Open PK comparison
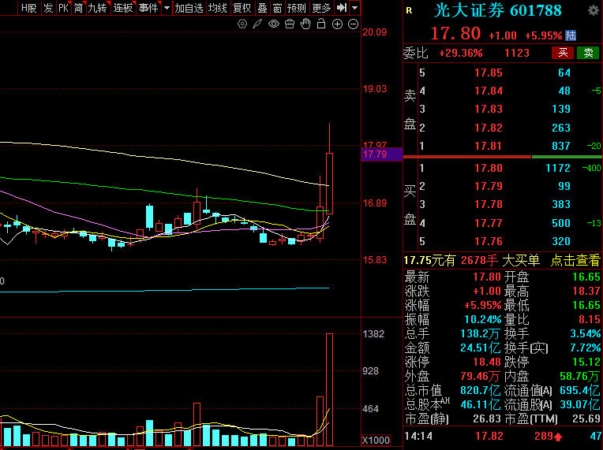The width and height of the screenshot is (603, 450). pyautogui.click(x=63, y=8)
